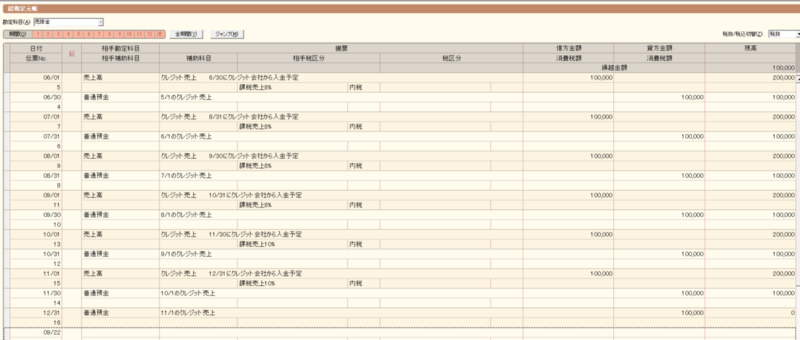
Task: Click the 日付 column header
Action: point(36,49)
